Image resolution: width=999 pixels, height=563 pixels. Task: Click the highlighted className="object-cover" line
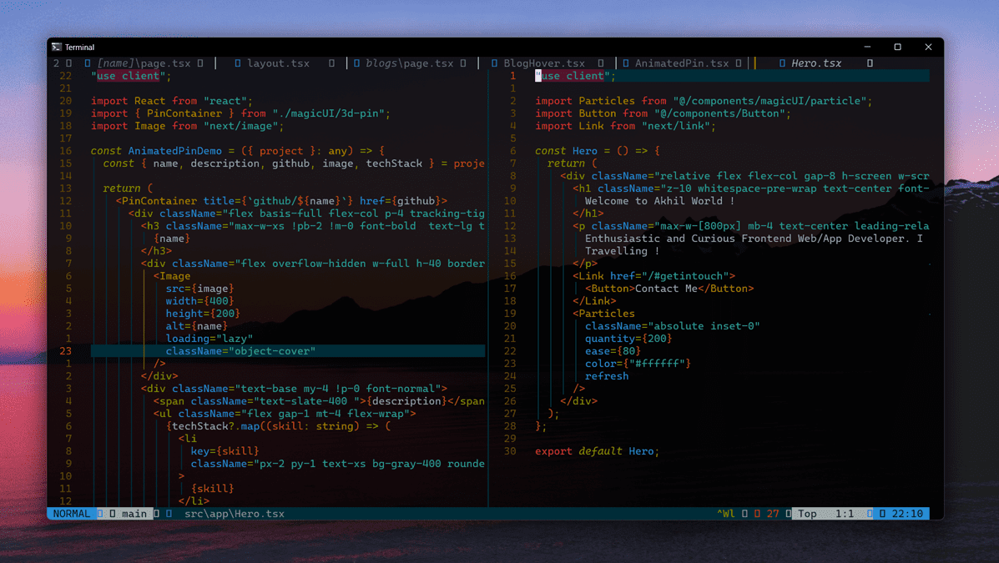click(x=288, y=351)
